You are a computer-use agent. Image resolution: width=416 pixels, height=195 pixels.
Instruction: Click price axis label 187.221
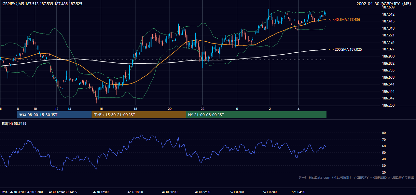(x=388, y=35)
